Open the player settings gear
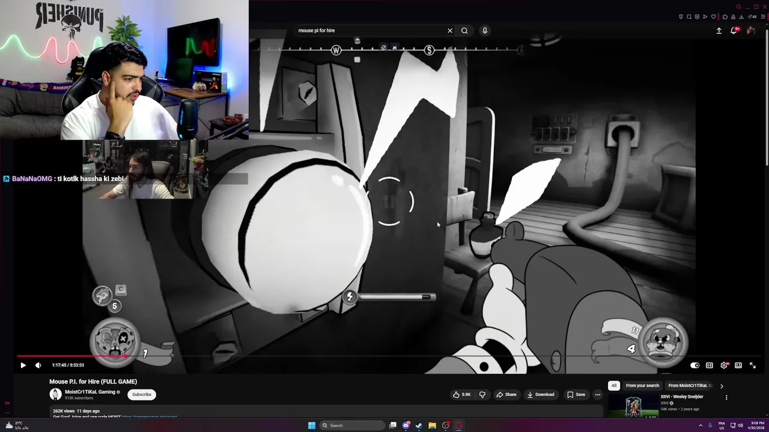The width and height of the screenshot is (769, 432). tap(724, 365)
